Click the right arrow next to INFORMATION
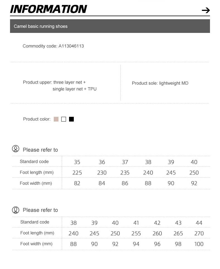Screen dimensions: 220x269 coord(206,10)
